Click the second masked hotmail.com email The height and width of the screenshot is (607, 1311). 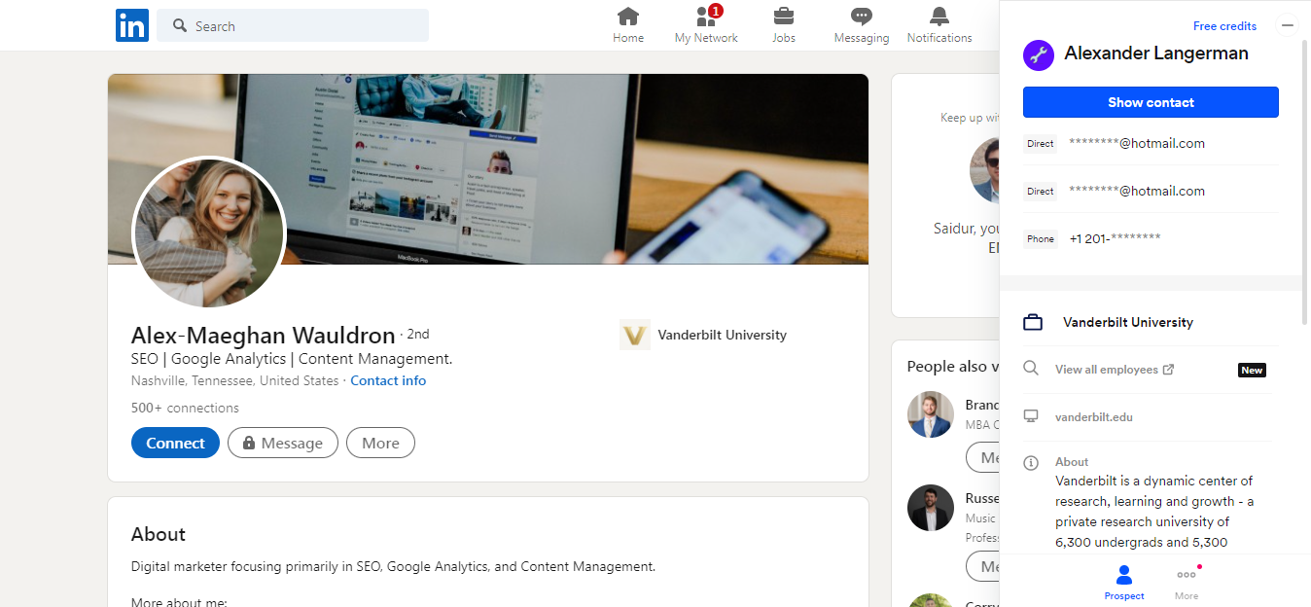tap(1137, 191)
